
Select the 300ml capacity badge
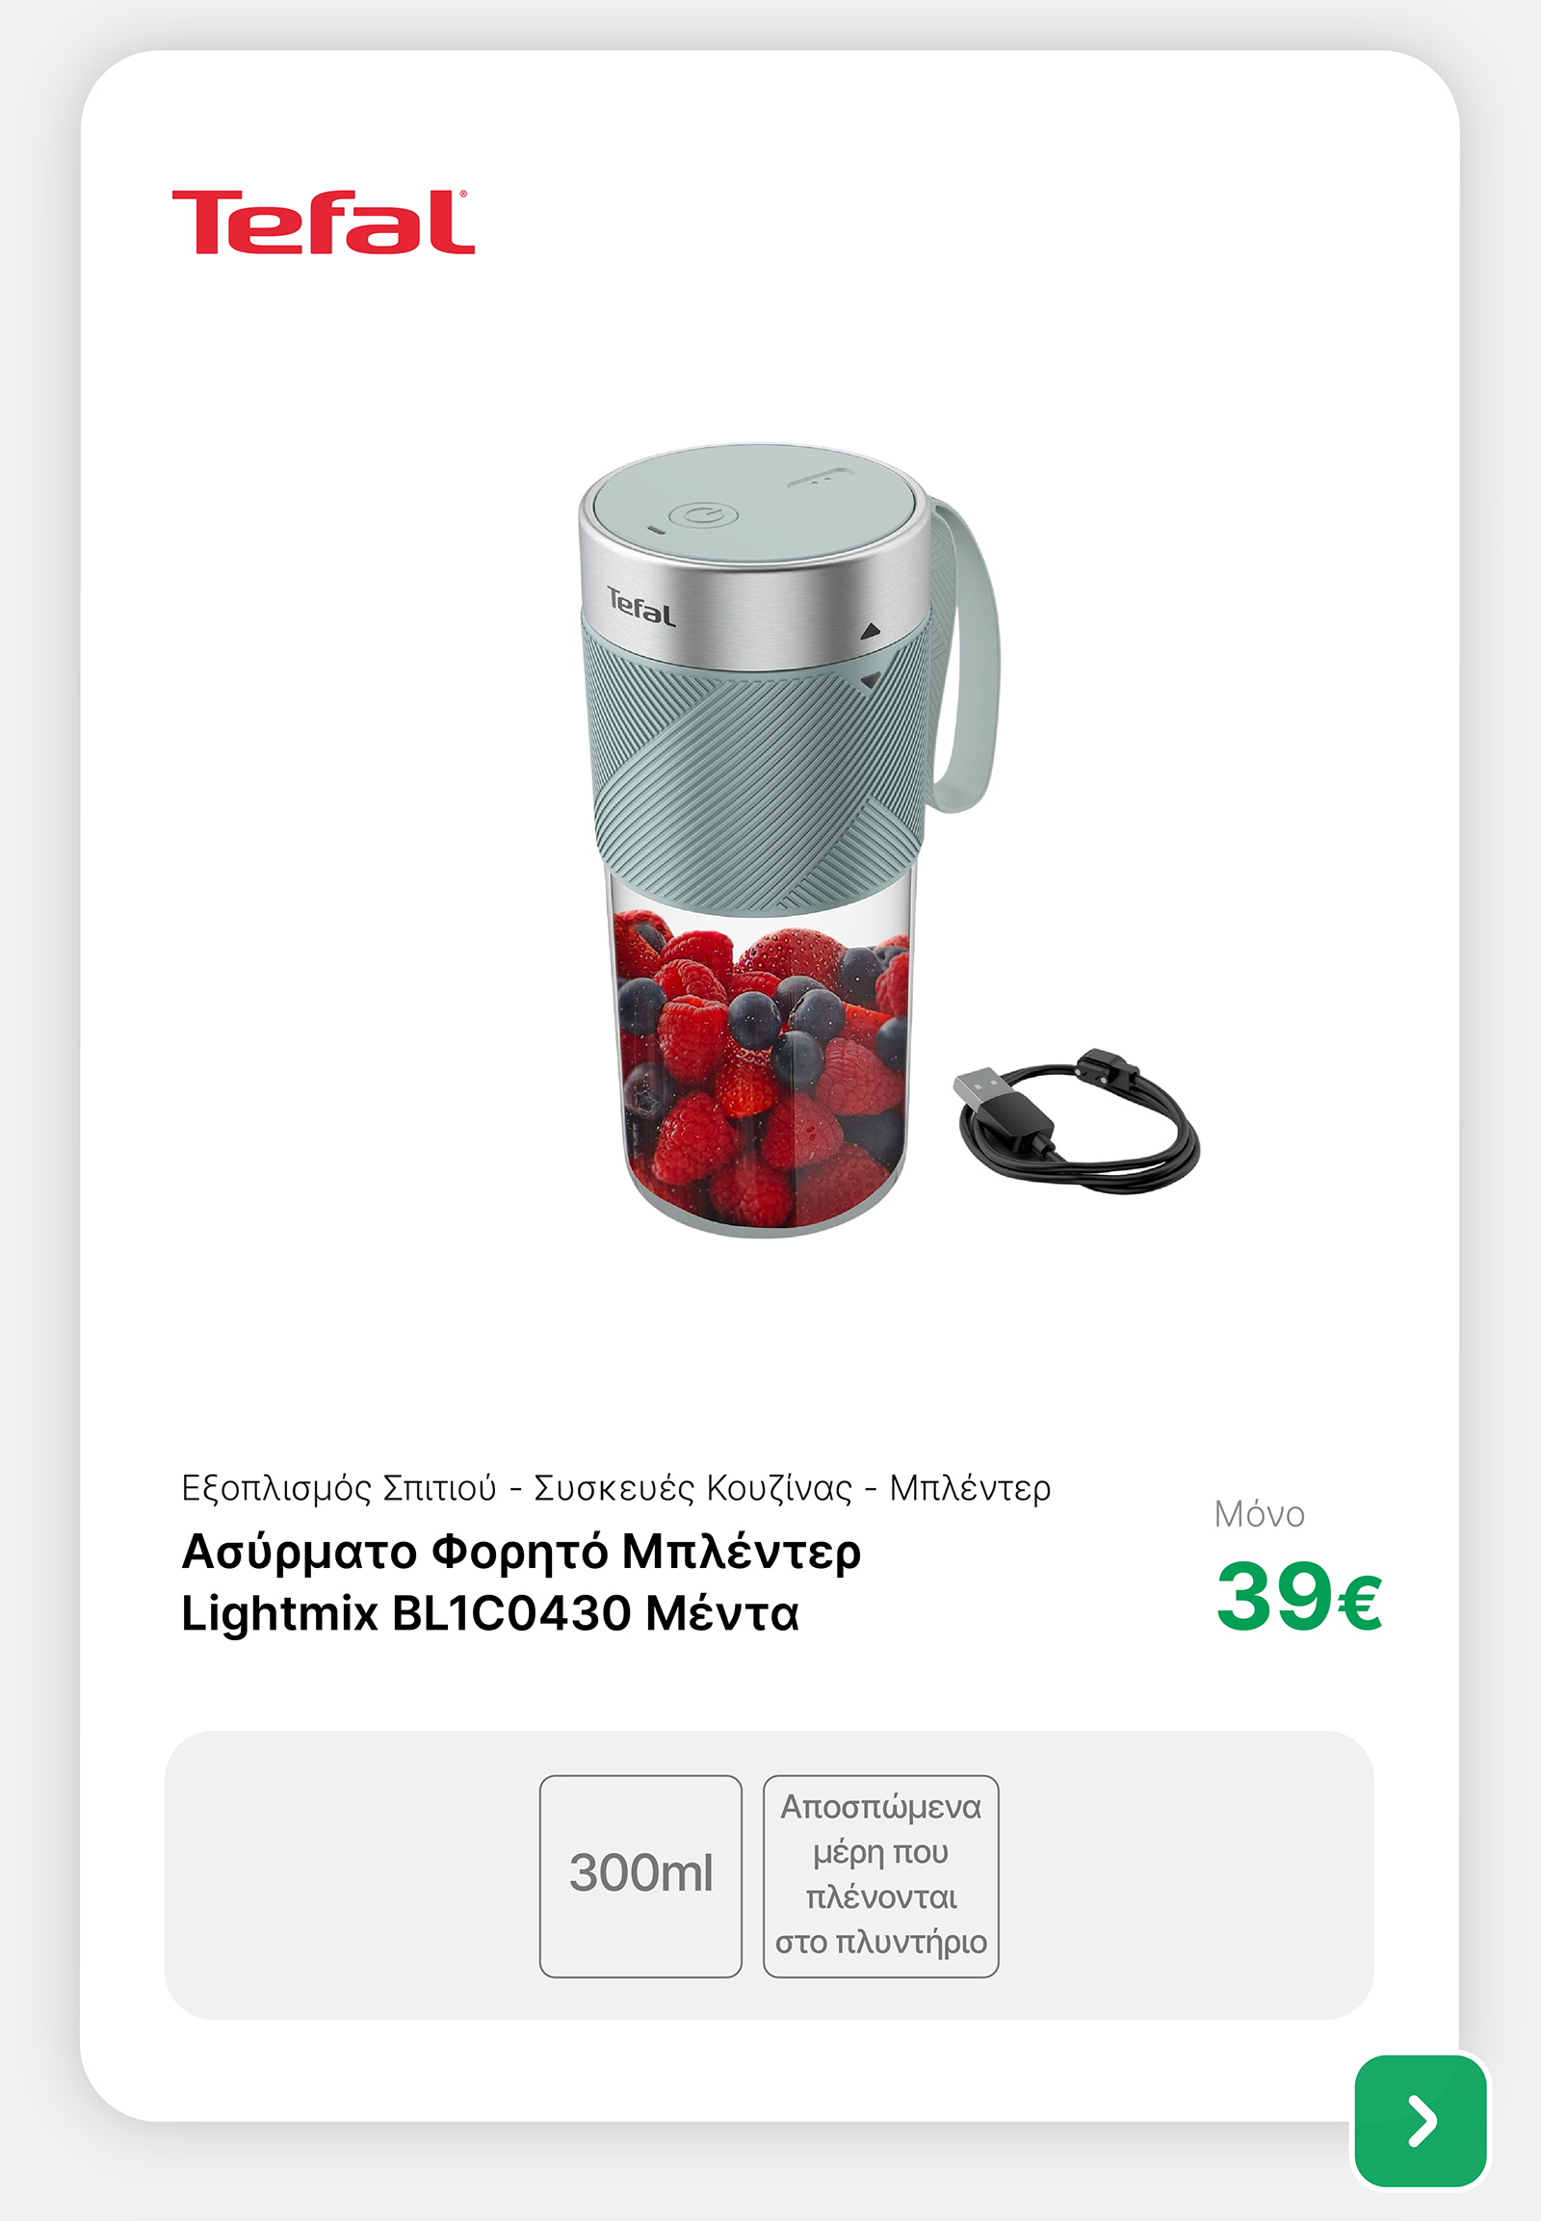pyautogui.click(x=641, y=1876)
